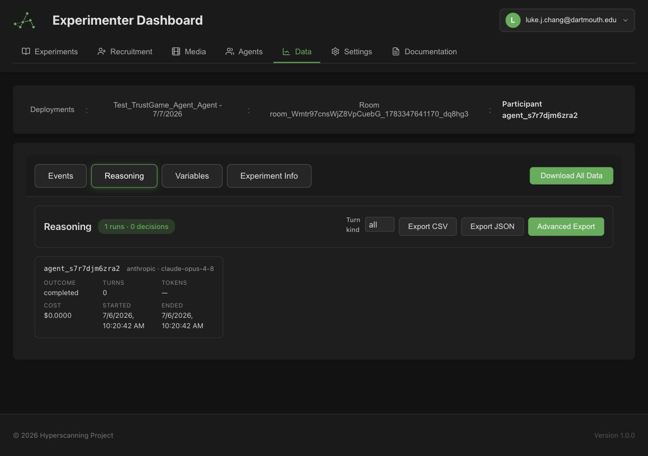648x456 pixels.
Task: Show the Variables view
Action: click(x=192, y=176)
